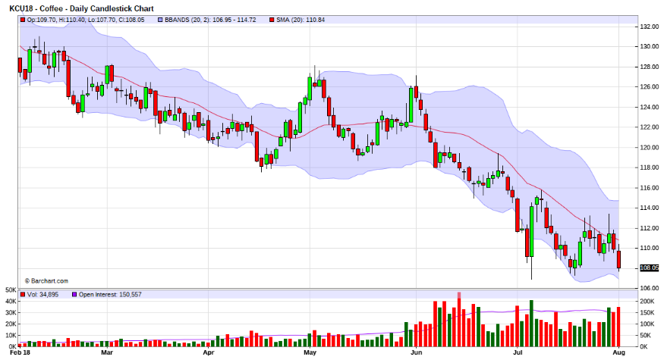Click the 114.00 price axis label
Viewport: 664px width, 360px height.
[x=650, y=208]
